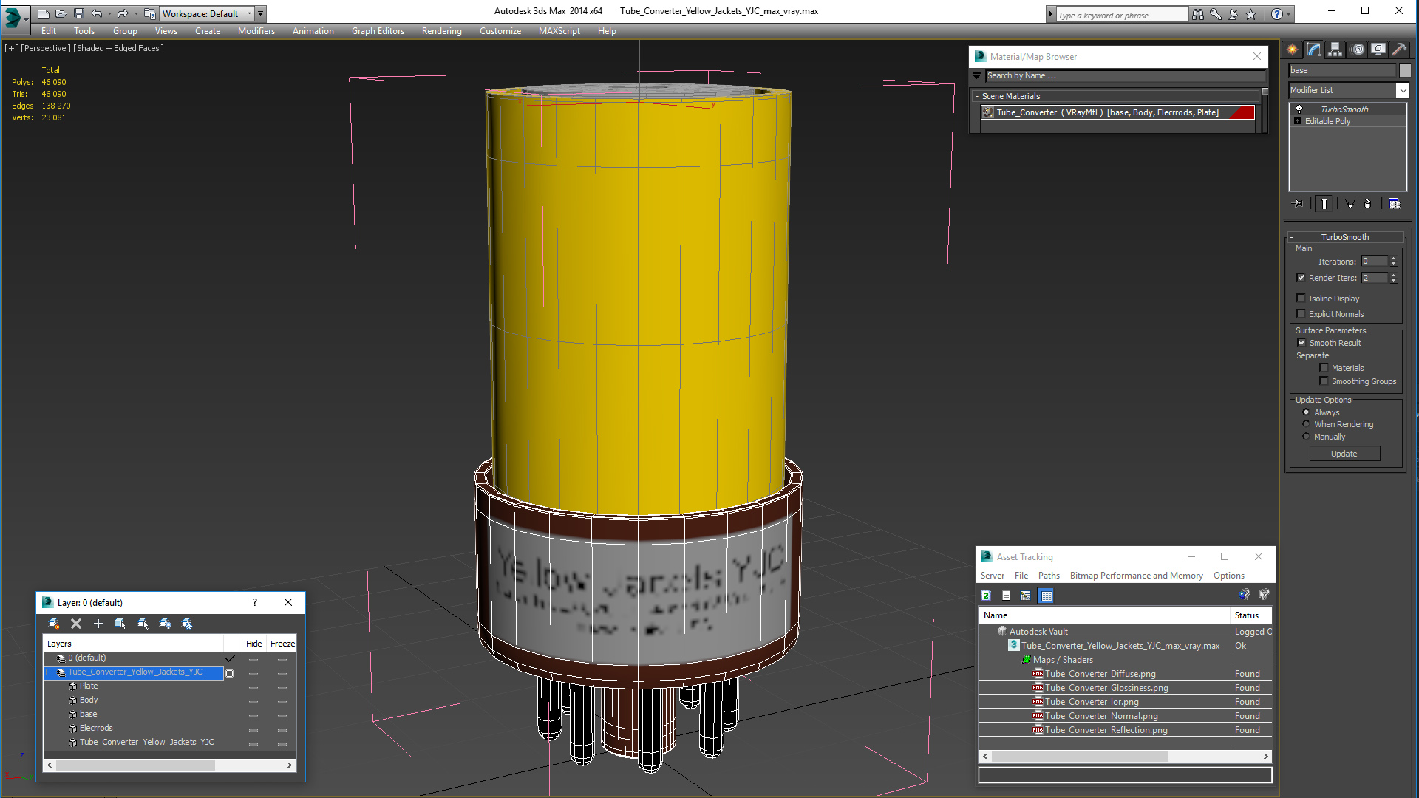Screen dimensions: 1419x798
Task: Open the Rendering menu
Action: pyautogui.click(x=442, y=31)
